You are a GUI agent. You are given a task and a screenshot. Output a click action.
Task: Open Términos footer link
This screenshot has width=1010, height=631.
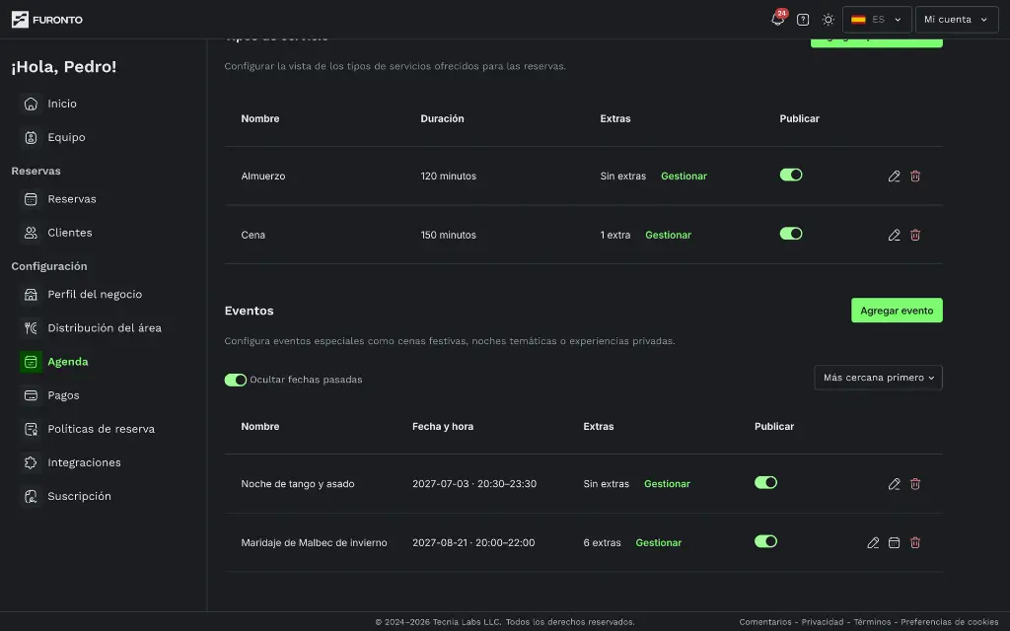coord(872,622)
